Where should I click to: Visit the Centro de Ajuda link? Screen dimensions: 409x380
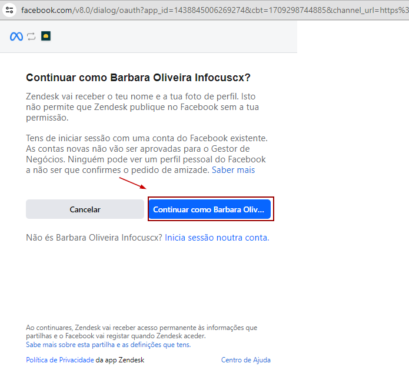tap(245, 360)
